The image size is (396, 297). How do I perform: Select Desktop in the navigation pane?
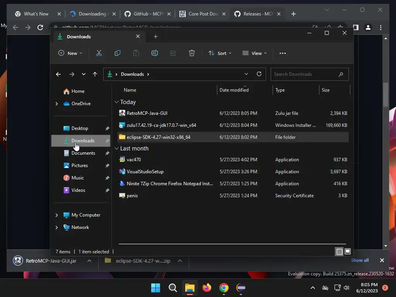pos(80,128)
